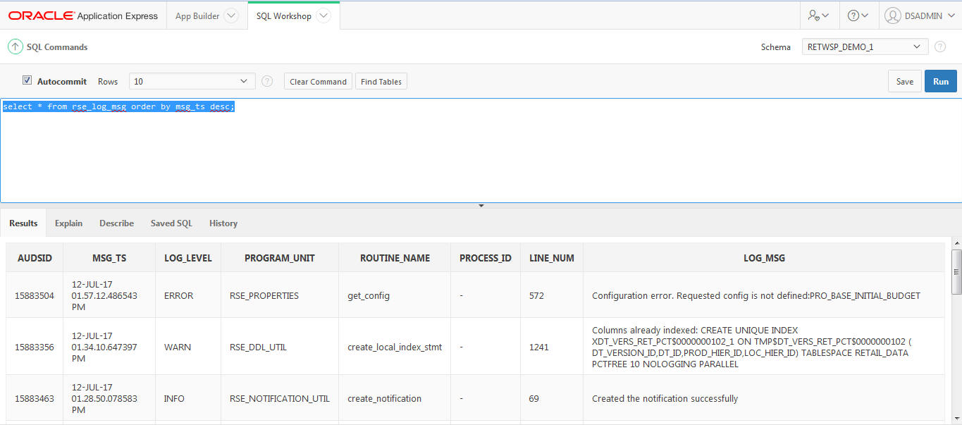Open the Help question-mark menu
Viewport: 962px width, 425px height.
(858, 16)
